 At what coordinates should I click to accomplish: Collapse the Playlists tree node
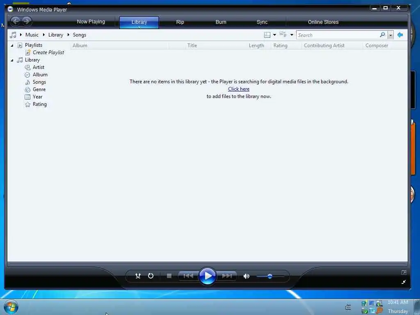12,46
